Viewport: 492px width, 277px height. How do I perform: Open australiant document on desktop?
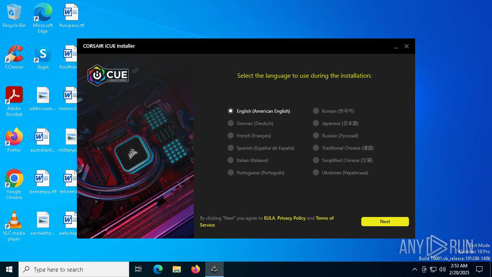43,141
